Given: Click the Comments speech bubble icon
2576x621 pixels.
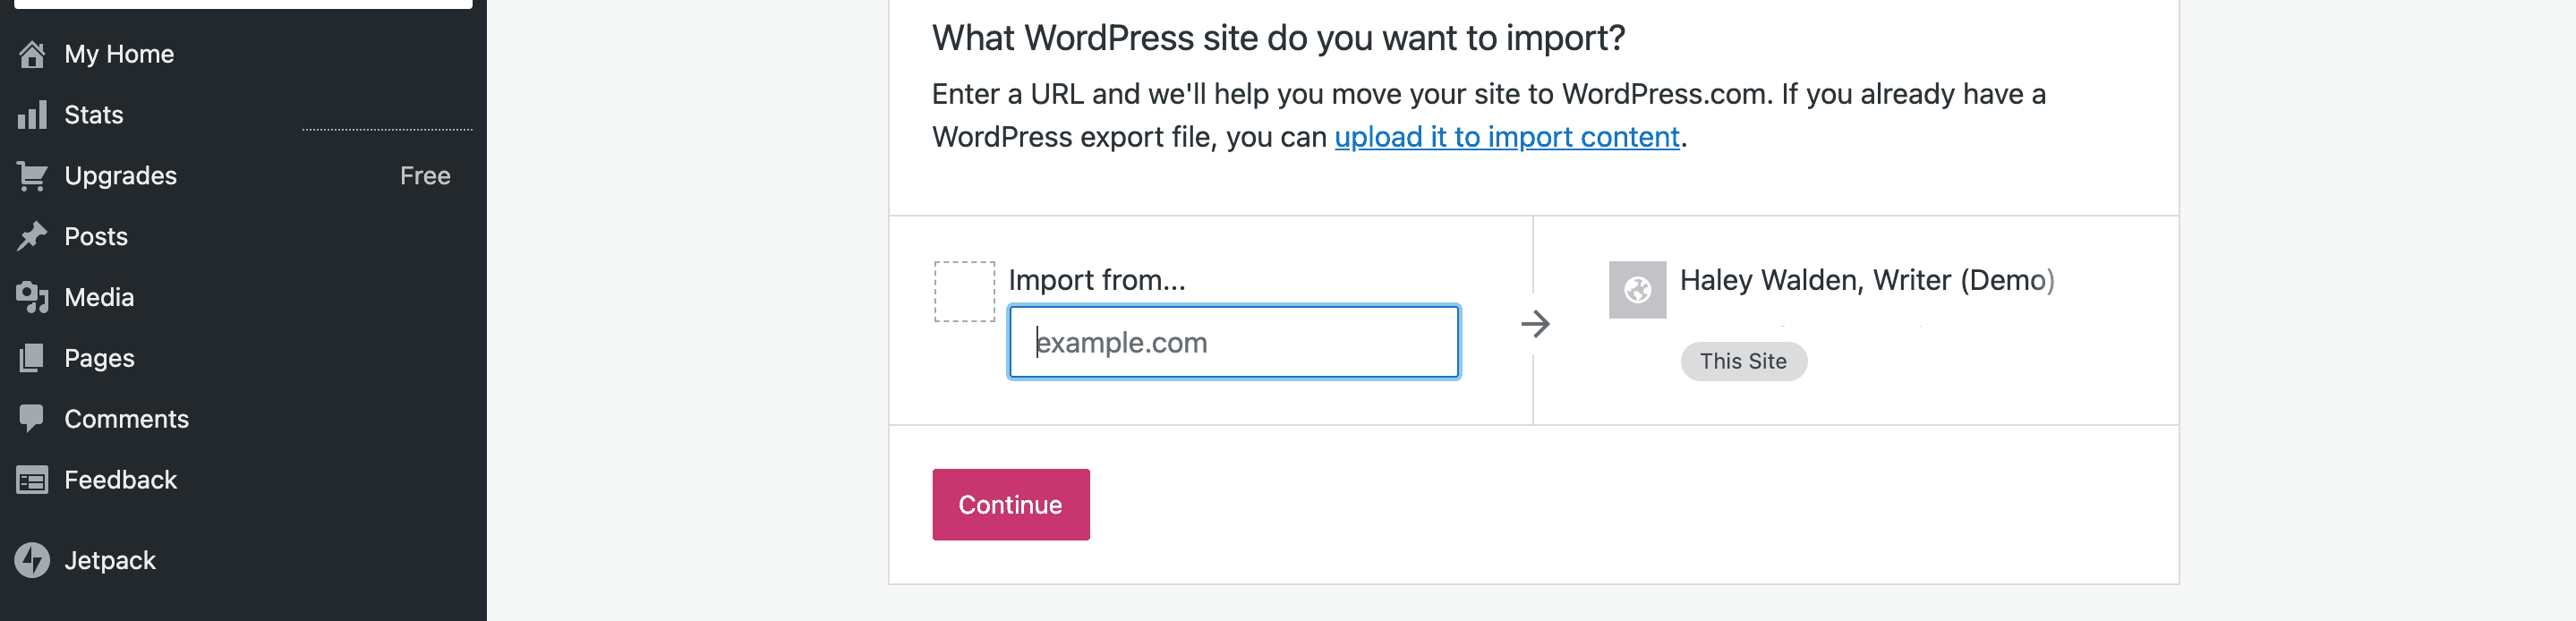Looking at the screenshot, I should 32,418.
